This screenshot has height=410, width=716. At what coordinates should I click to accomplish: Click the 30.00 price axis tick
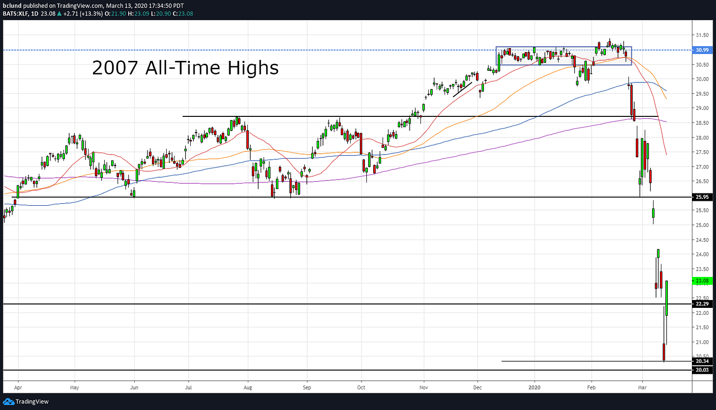point(702,79)
